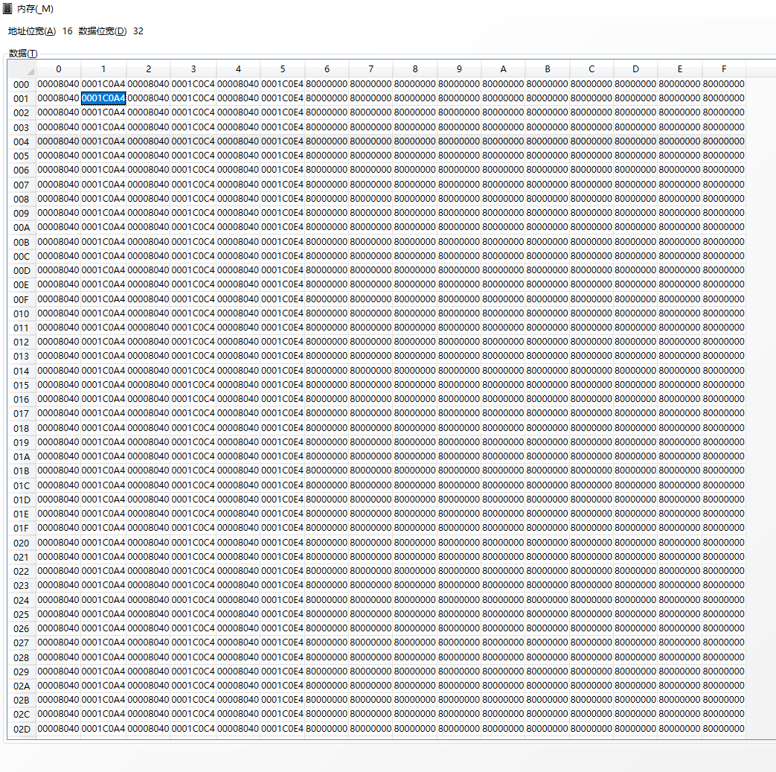The height and width of the screenshot is (772, 776).
Task: Click the data width value 32
Action: tap(138, 31)
